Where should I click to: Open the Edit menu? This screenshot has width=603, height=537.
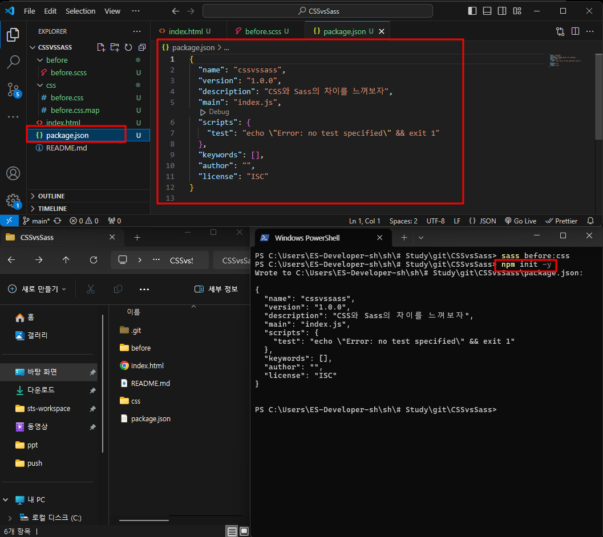coord(50,11)
